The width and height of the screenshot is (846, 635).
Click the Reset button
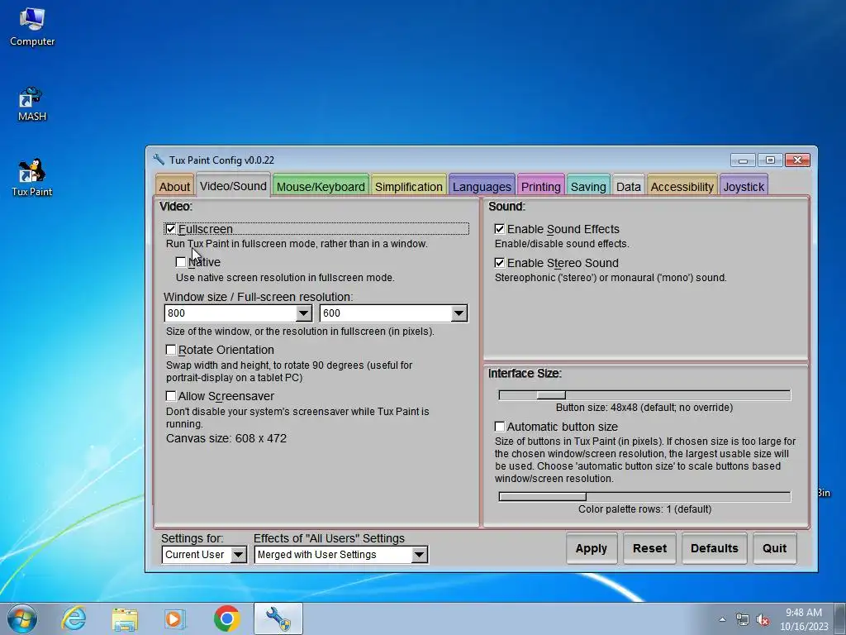[x=649, y=548]
